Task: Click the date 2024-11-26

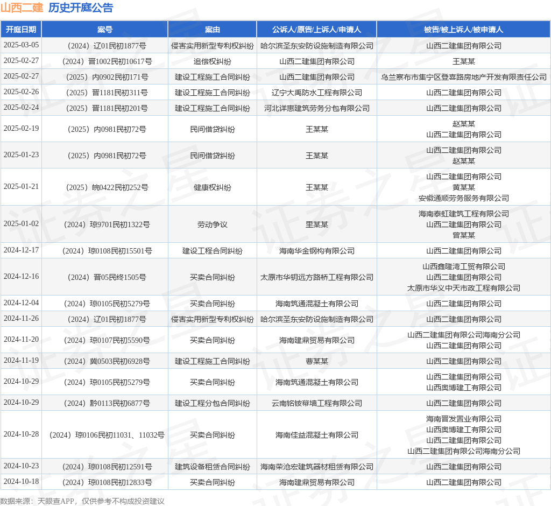Action: (21, 318)
